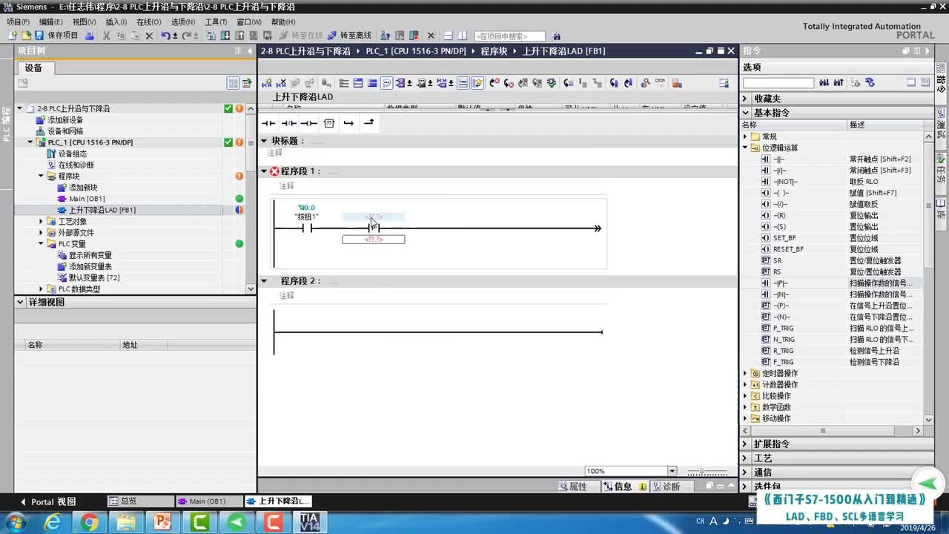Expand the 工艺对象 tree node
949x534 pixels.
click(42, 221)
